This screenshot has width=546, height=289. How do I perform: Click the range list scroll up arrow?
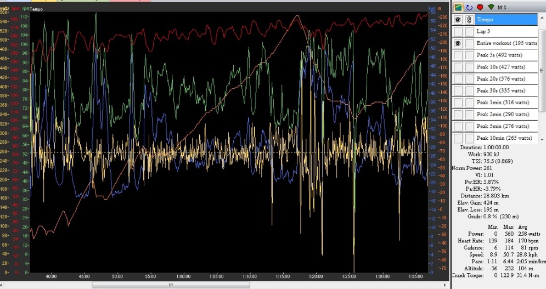coord(542,18)
